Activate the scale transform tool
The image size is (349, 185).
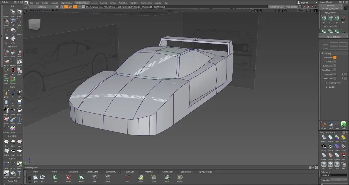tap(19, 53)
